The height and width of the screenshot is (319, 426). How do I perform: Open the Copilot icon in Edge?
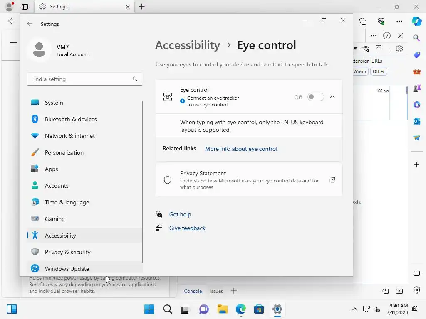[416, 21]
